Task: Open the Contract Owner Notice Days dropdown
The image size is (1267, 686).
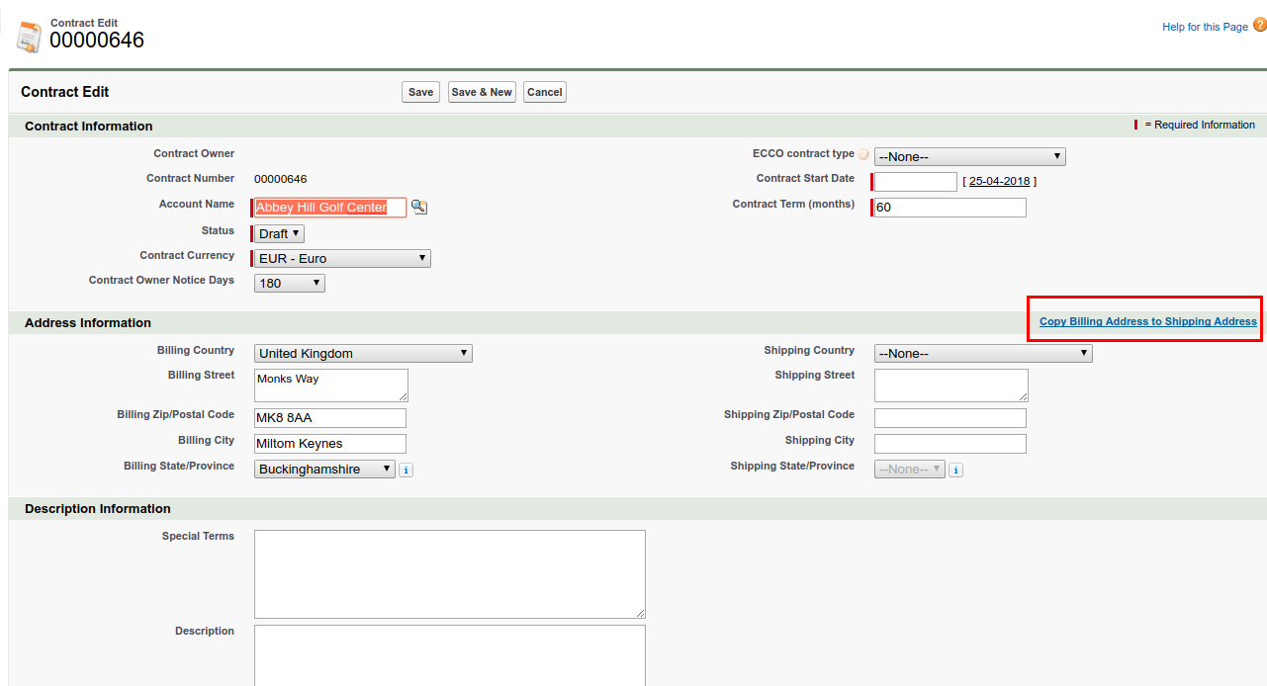Action: [289, 284]
